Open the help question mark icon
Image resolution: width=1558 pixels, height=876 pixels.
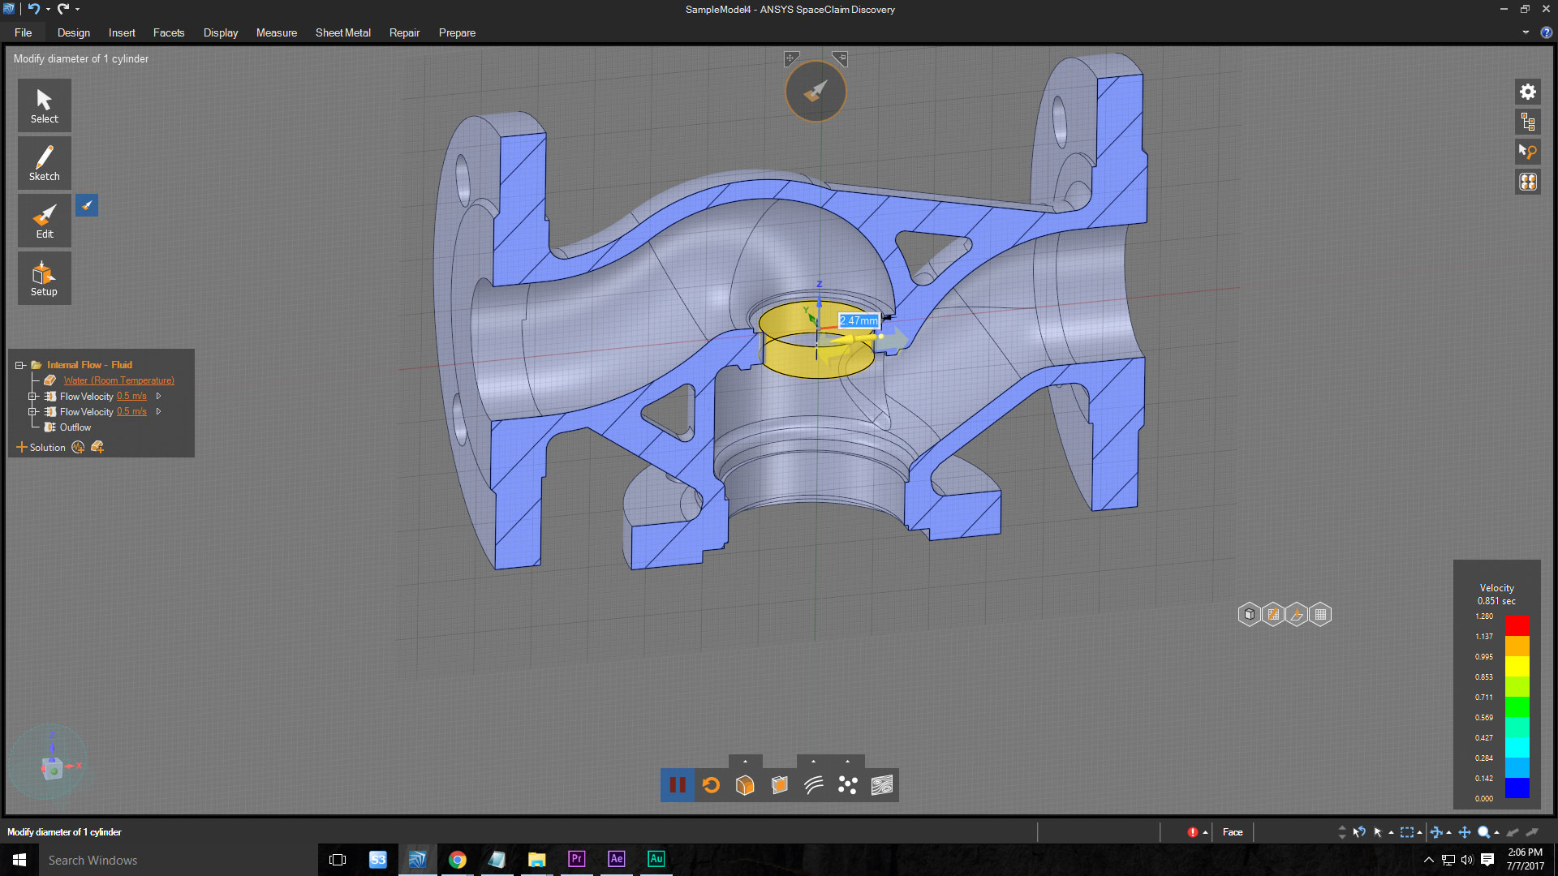(x=1547, y=32)
